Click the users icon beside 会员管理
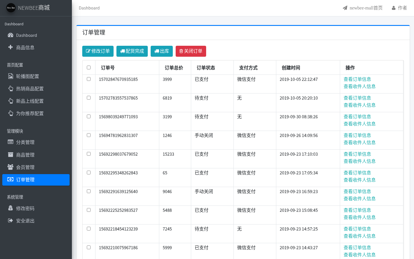 pos(11,167)
